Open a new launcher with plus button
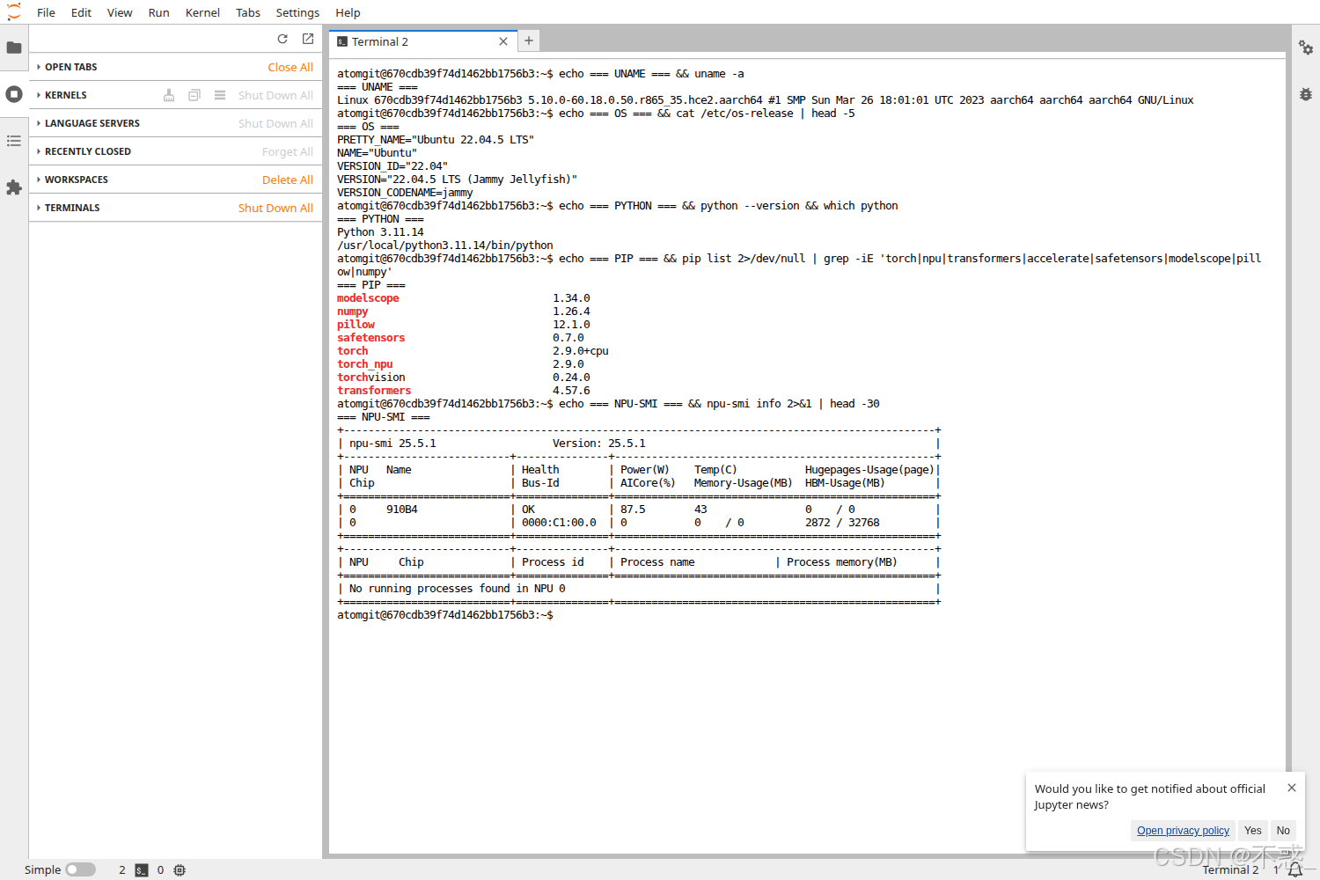 point(529,40)
